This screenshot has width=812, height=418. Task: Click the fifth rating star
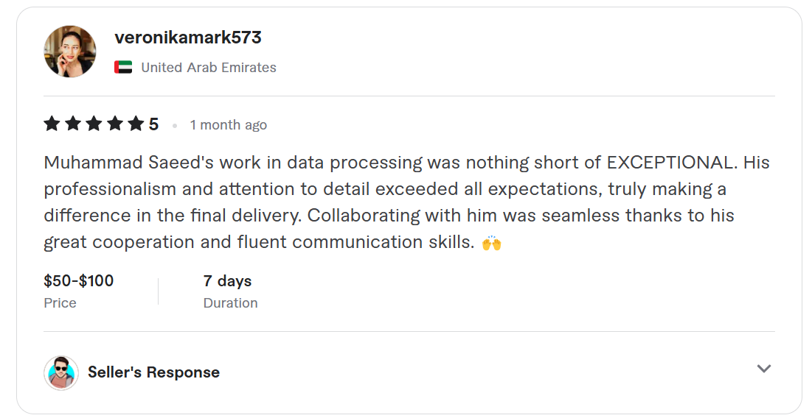click(136, 124)
